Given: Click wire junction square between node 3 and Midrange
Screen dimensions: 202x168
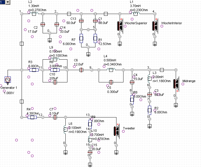Looking at the screenshot, I should coord(162,70).
